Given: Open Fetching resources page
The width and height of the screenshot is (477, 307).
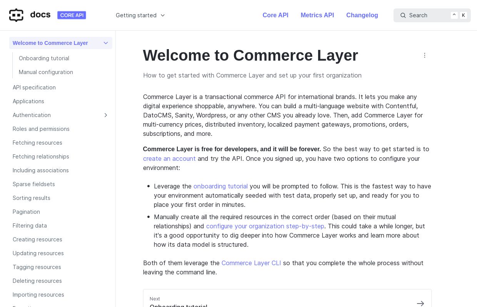Looking at the screenshot, I should [37, 143].
